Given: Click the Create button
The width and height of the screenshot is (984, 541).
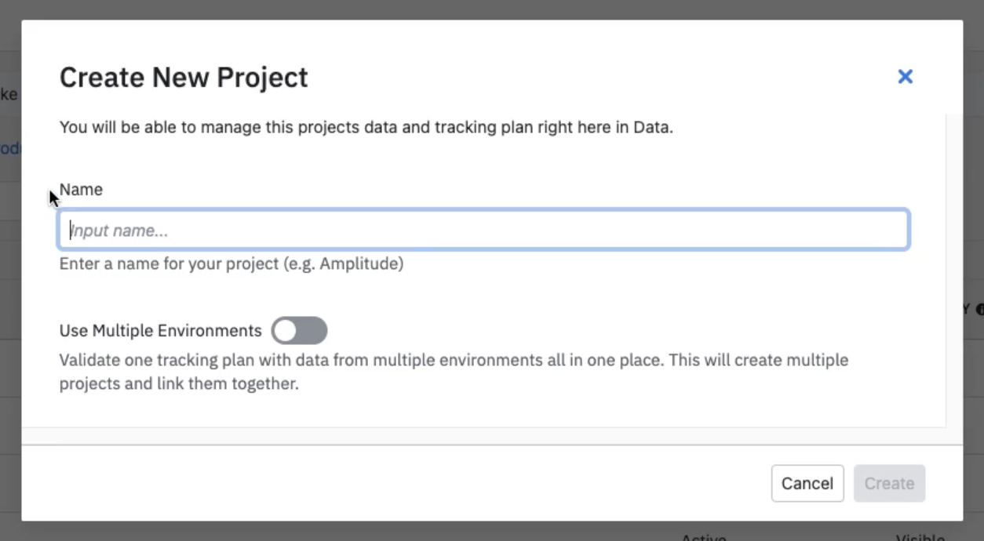Looking at the screenshot, I should pyautogui.click(x=889, y=483).
